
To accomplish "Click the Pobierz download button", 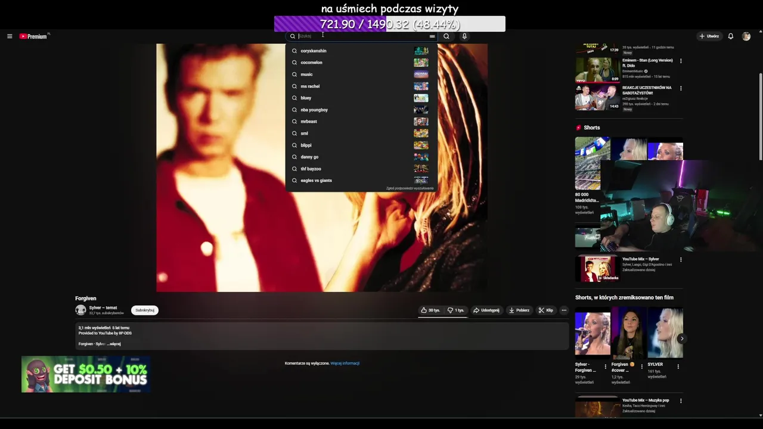I will tap(519, 310).
